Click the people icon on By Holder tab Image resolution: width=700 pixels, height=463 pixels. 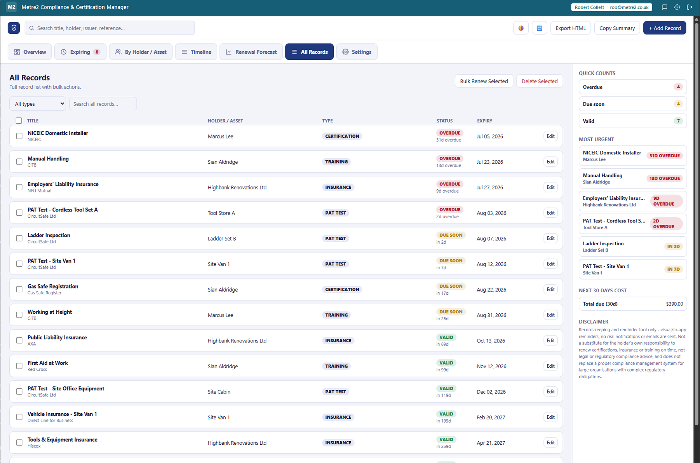[x=118, y=52]
